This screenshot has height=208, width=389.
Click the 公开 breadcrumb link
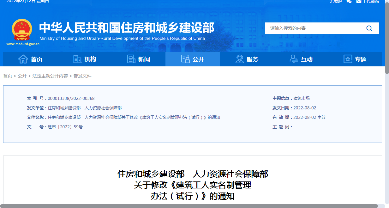point(22,76)
